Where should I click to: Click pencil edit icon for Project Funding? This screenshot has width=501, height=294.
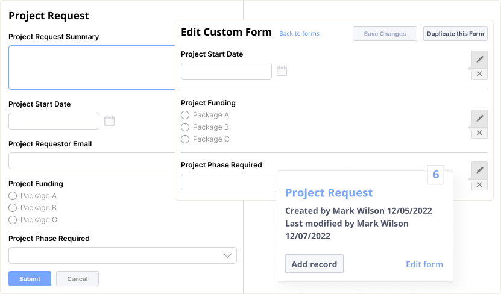[479, 118]
